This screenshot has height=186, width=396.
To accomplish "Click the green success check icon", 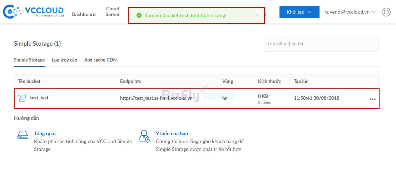I will click(139, 15).
